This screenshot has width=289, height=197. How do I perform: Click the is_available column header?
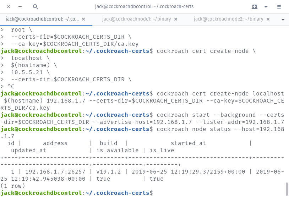click(x=118, y=151)
